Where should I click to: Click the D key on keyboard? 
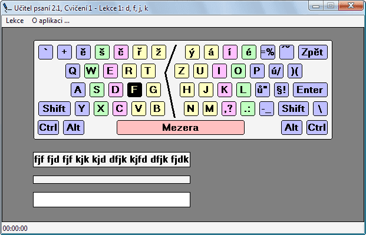coord(116,90)
